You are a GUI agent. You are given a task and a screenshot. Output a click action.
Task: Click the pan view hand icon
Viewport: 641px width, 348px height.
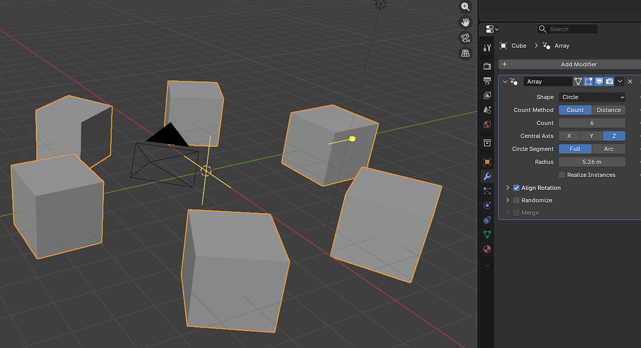tap(465, 22)
